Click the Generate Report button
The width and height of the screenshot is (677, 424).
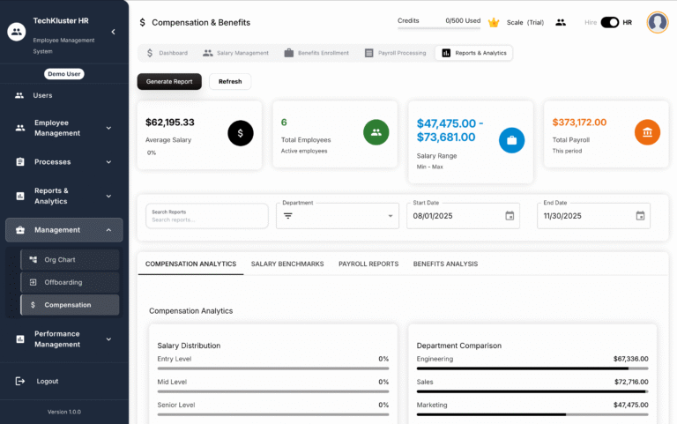click(x=169, y=81)
